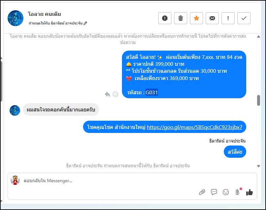Click the Baht payment icon

237,192
